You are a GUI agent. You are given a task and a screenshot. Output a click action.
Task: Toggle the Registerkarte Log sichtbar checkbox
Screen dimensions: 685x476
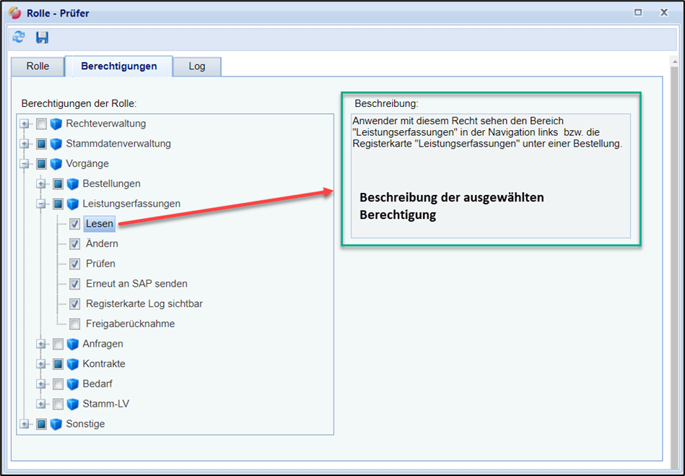75,304
